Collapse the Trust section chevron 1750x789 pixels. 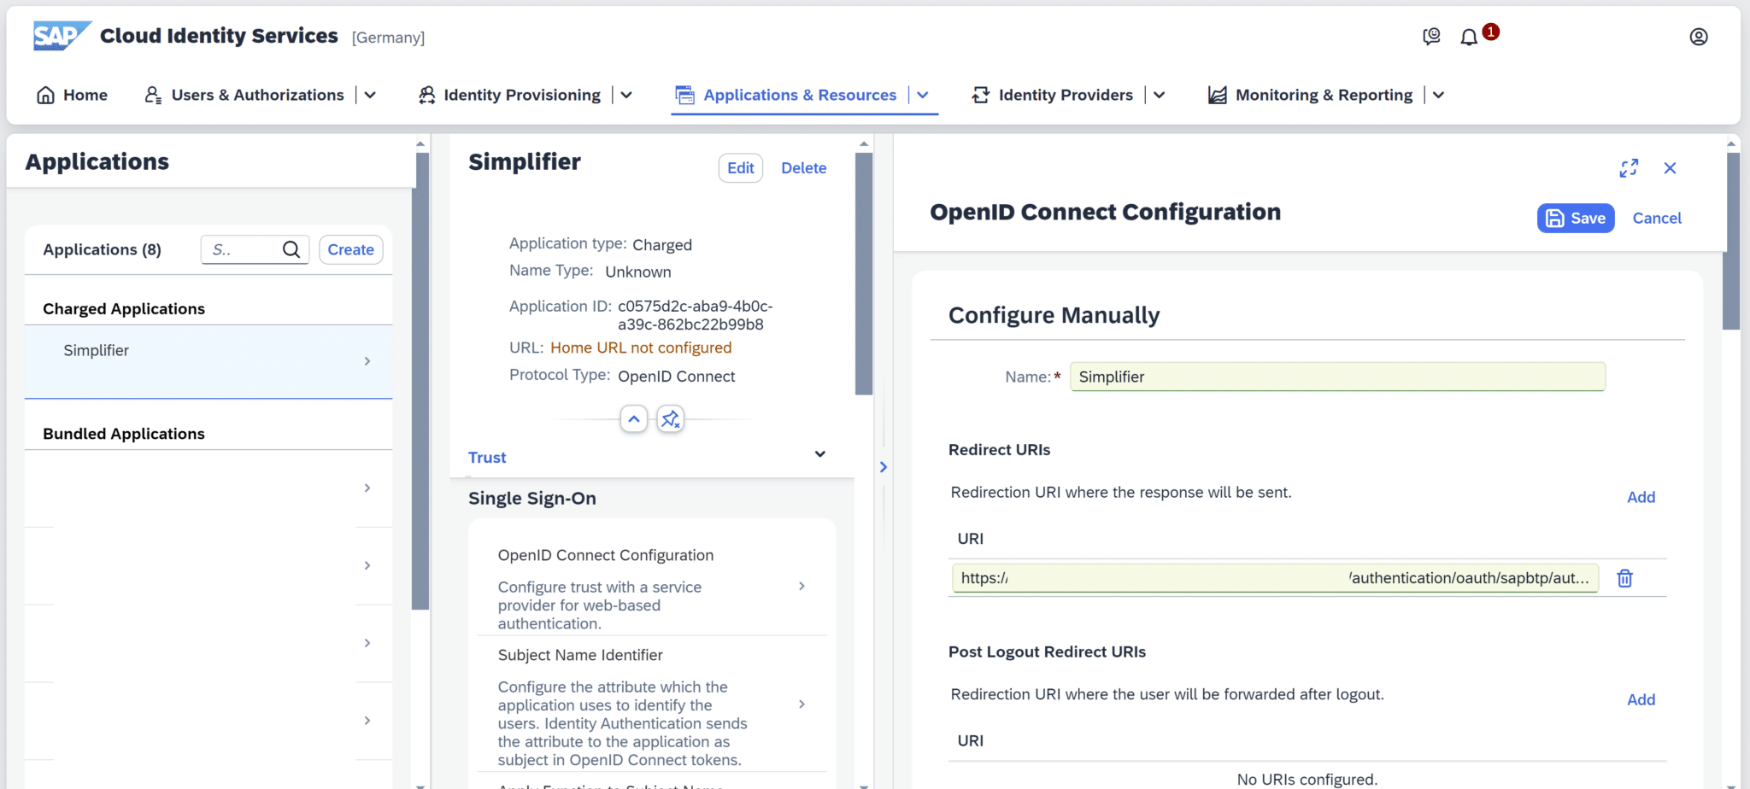(x=819, y=453)
